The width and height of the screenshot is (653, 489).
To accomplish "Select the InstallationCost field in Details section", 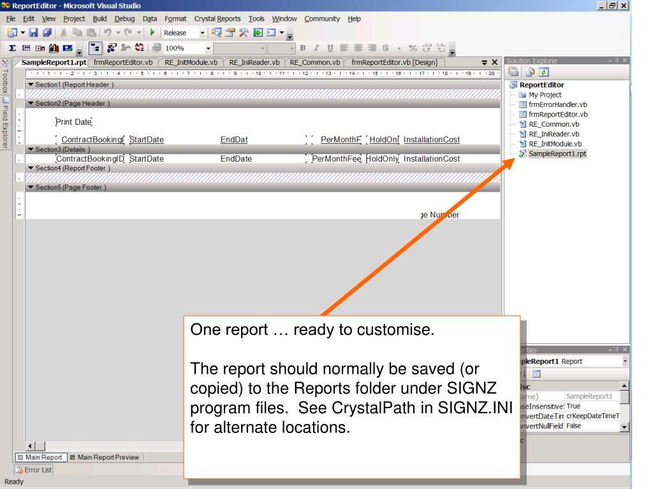I will [432, 159].
